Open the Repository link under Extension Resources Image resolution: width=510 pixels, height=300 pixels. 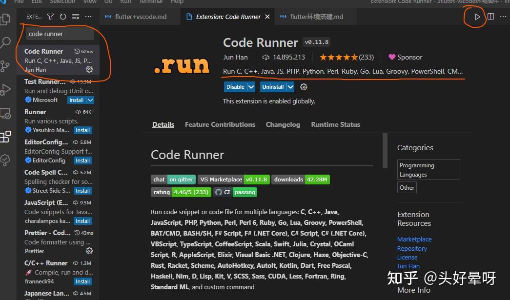(x=412, y=248)
